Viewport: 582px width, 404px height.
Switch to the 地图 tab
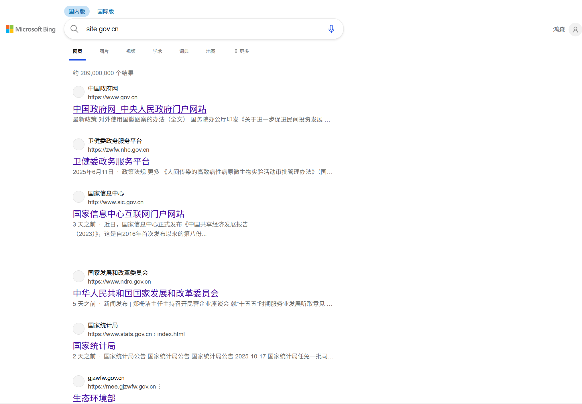pos(211,51)
